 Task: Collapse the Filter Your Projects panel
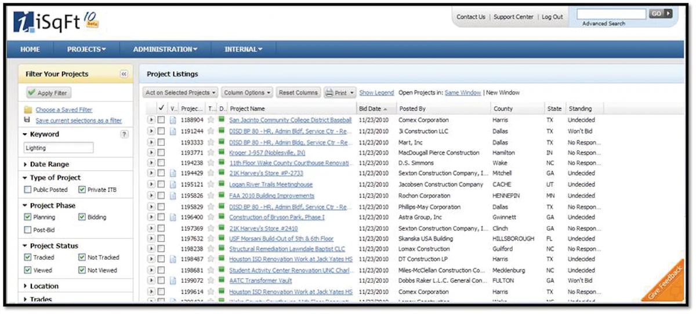click(124, 74)
